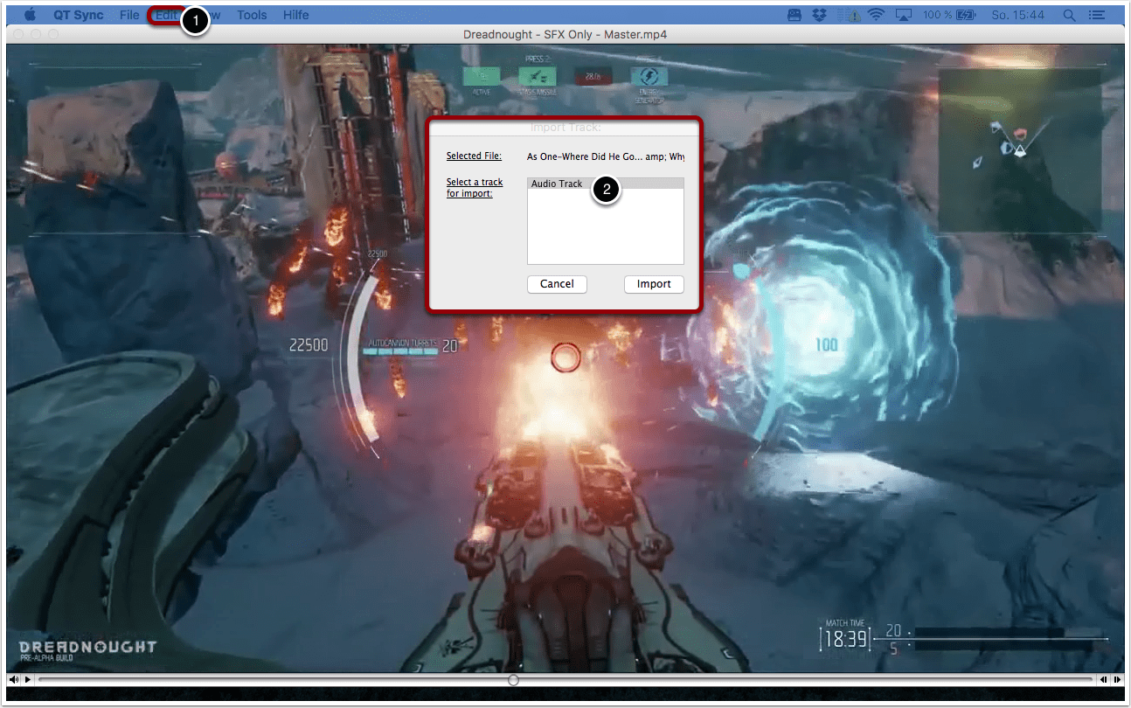The image size is (1131, 708).
Task: Open the Wi-Fi status menu
Action: click(877, 15)
